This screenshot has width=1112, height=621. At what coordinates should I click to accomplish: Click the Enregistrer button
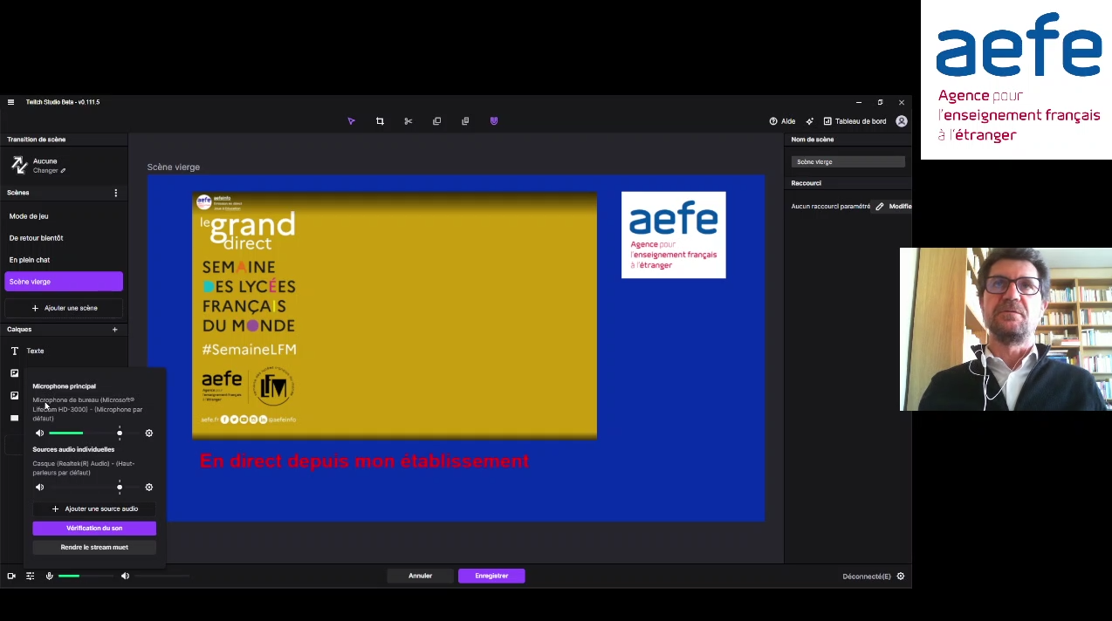(491, 576)
